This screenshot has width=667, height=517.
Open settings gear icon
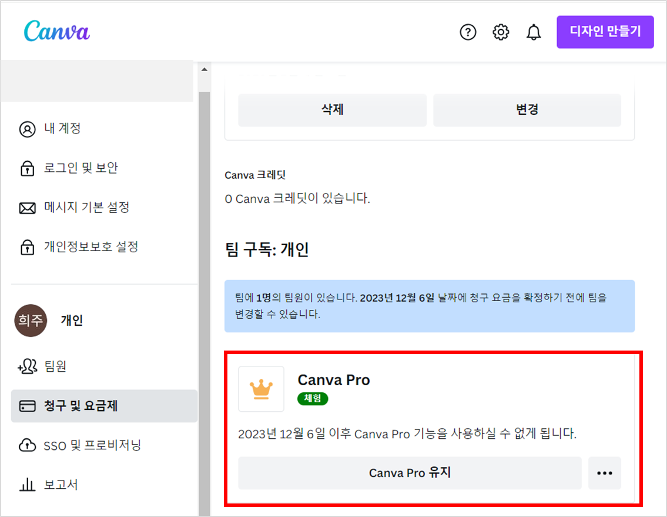(x=501, y=32)
